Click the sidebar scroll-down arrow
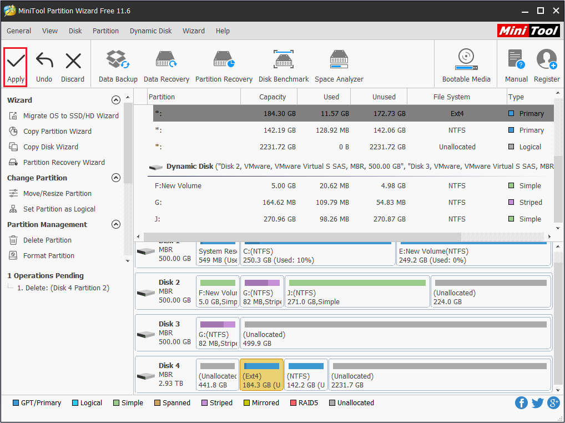The width and height of the screenshot is (565, 423). [128, 260]
